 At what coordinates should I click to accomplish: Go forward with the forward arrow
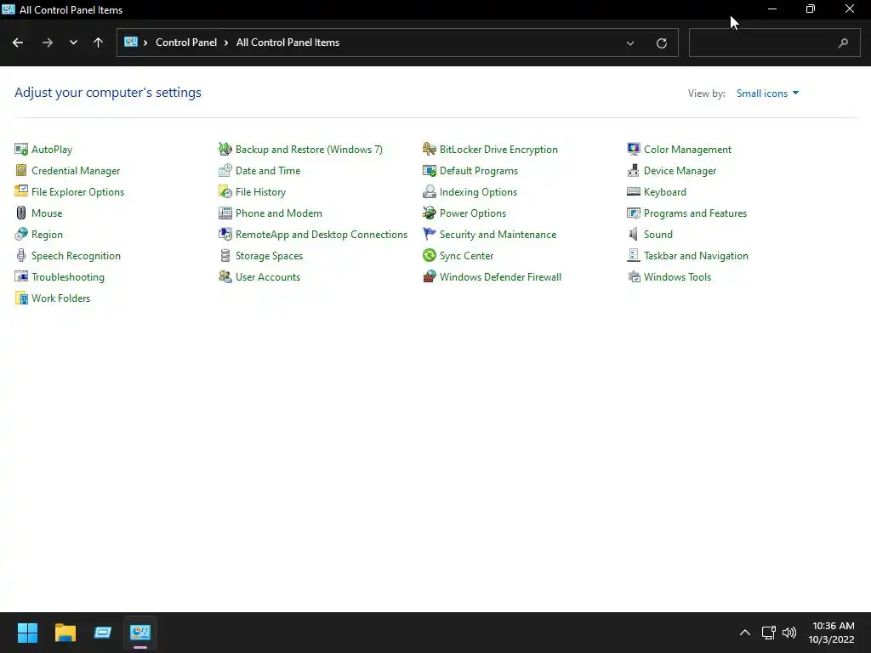click(x=48, y=43)
